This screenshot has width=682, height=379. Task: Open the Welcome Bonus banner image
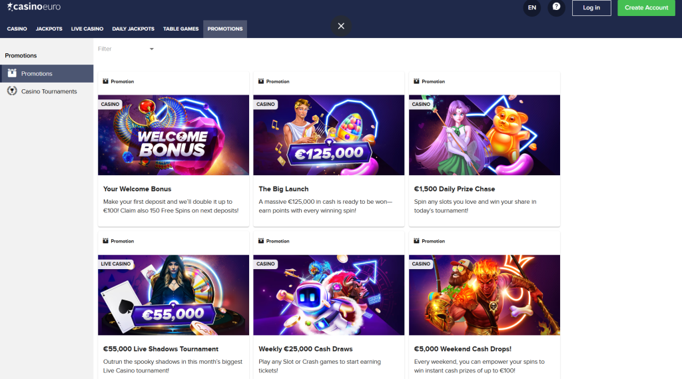[173, 135]
